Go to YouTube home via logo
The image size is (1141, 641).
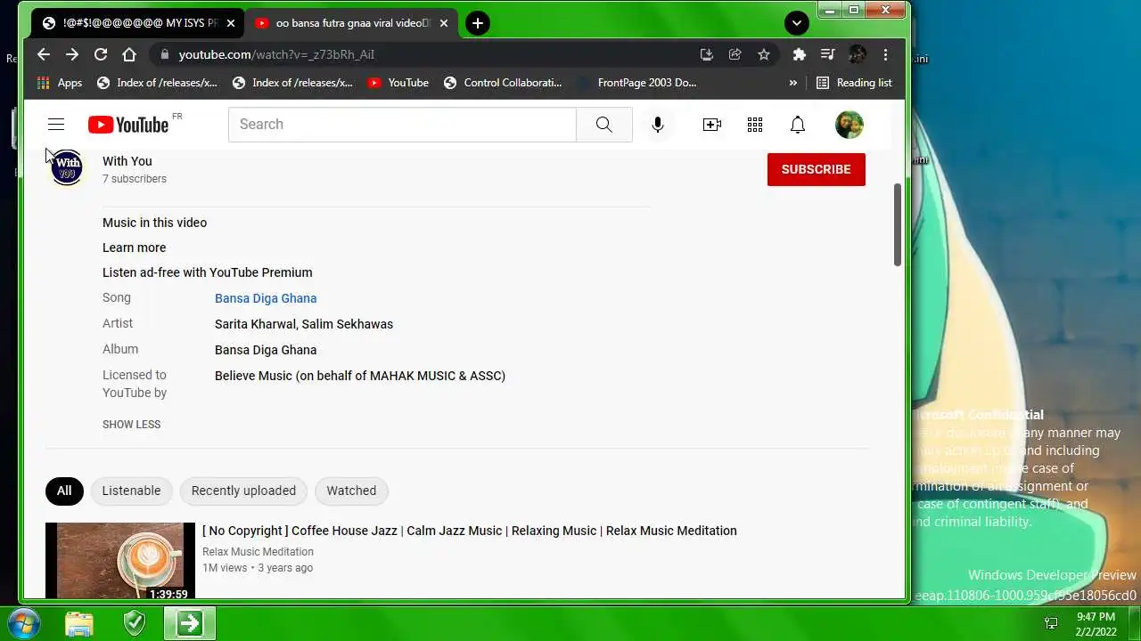coord(129,125)
